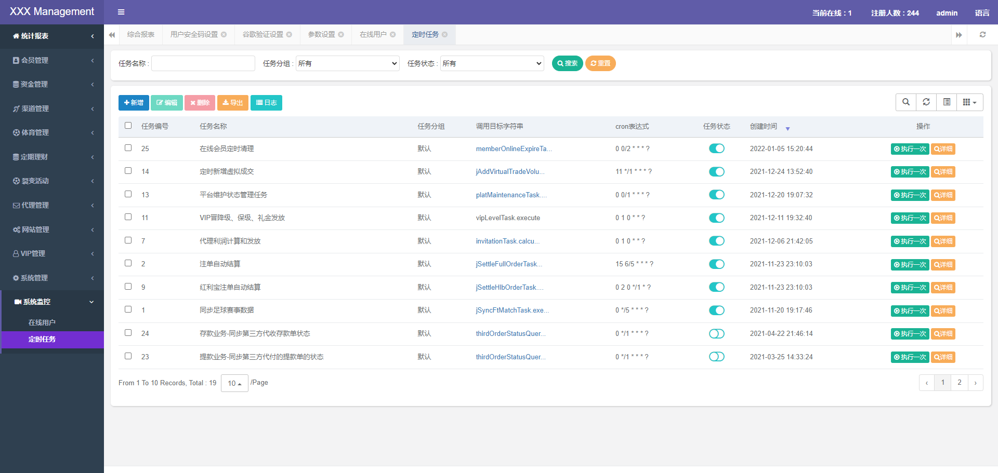Click the blue 新增 button
Viewport: 998px width, 473px height.
point(134,103)
